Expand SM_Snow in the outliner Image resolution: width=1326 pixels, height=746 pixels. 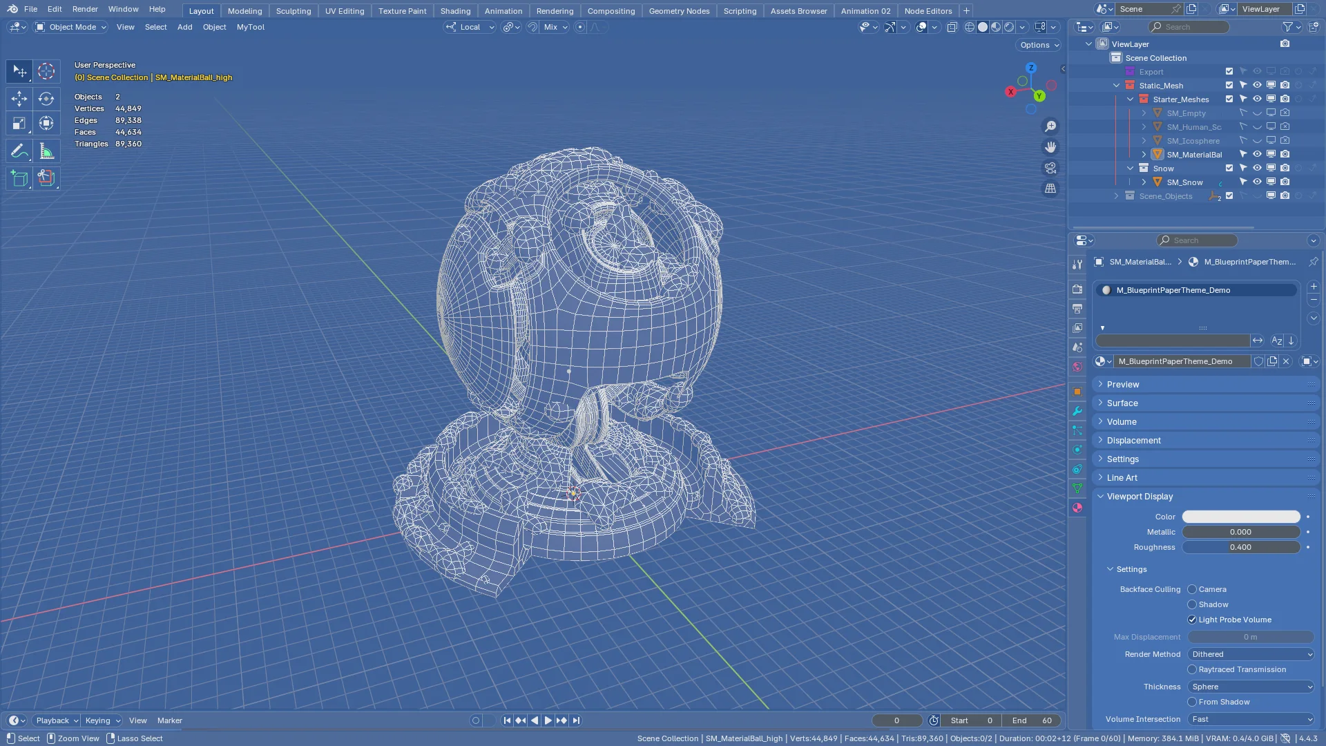pos(1144,182)
